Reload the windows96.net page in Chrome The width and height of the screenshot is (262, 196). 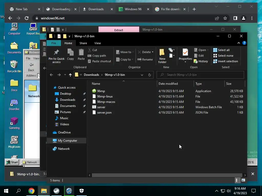[27, 18]
